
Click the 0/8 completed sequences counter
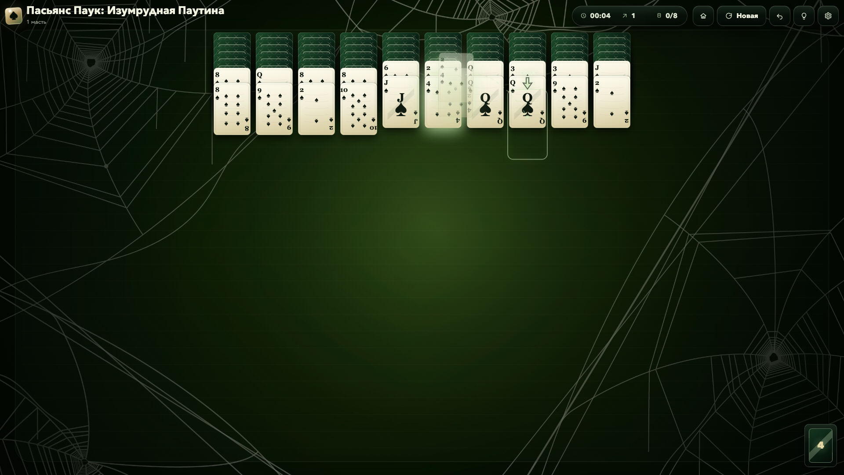pos(667,16)
